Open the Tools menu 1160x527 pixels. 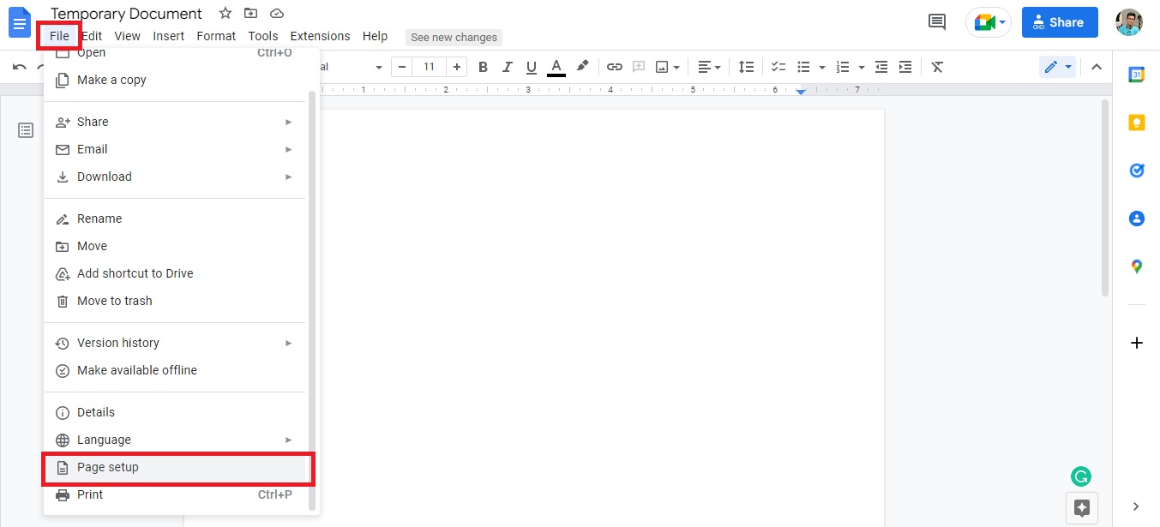point(262,36)
